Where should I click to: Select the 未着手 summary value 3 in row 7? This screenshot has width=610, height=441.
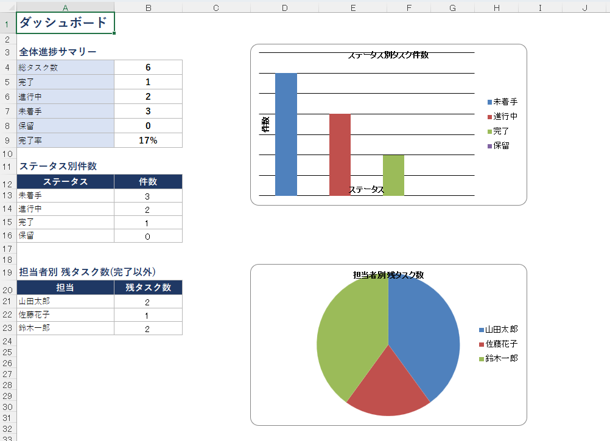pyautogui.click(x=148, y=111)
